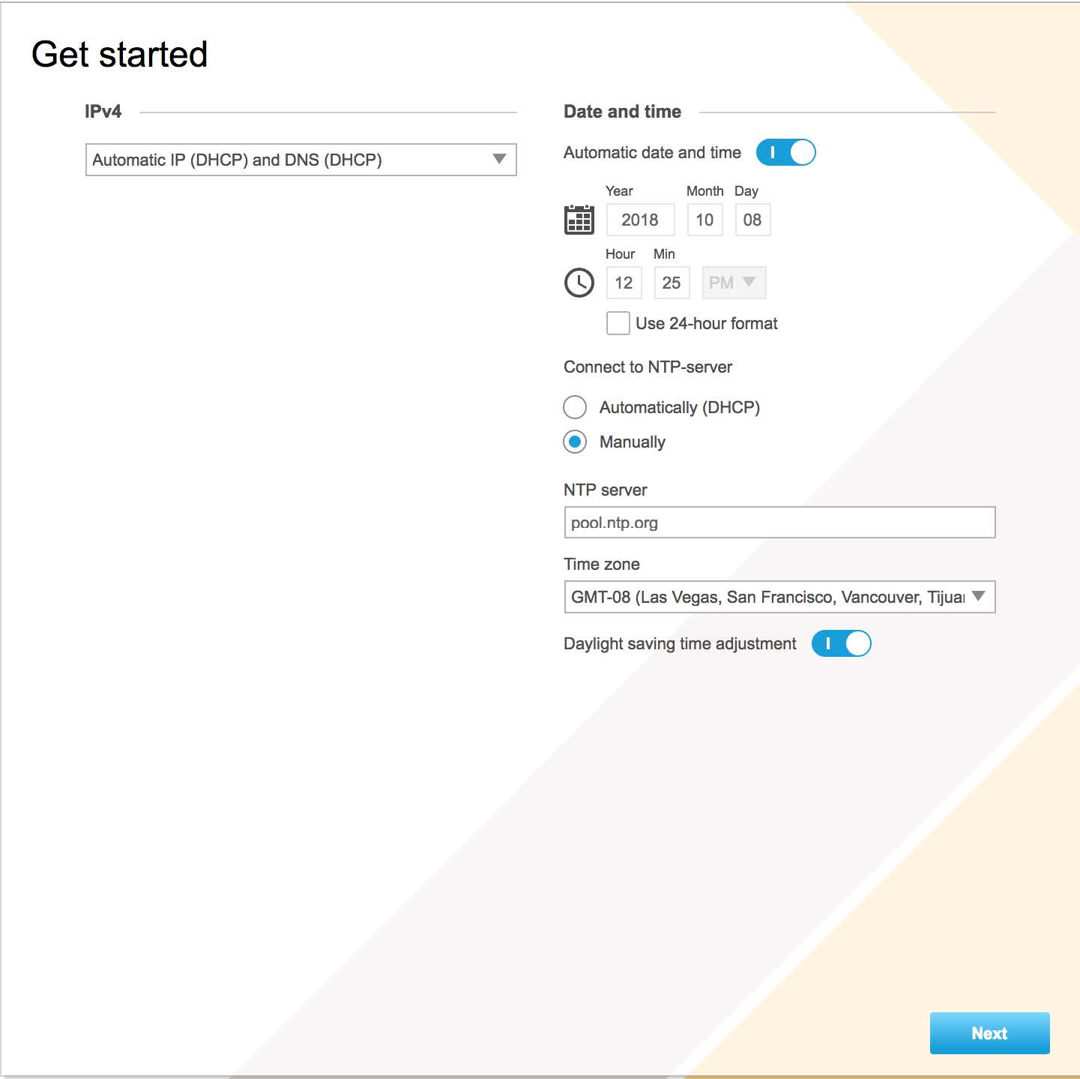Click the Use 24-hour format label
The image size is (1080, 1079).
pos(707,323)
